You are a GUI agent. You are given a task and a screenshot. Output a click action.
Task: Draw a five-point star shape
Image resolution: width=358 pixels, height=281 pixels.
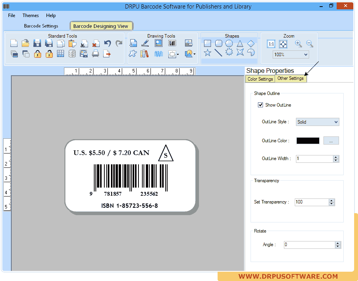click(x=207, y=53)
